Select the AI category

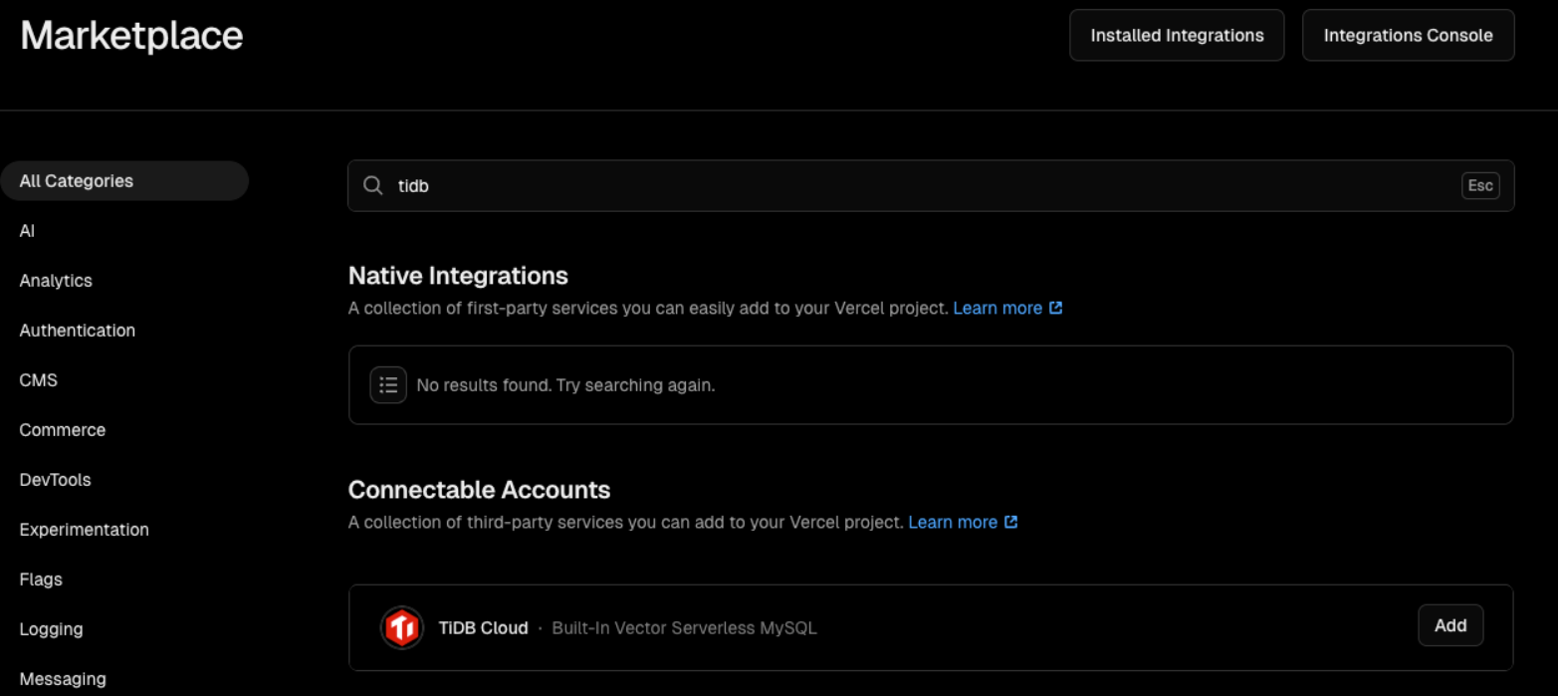27,231
